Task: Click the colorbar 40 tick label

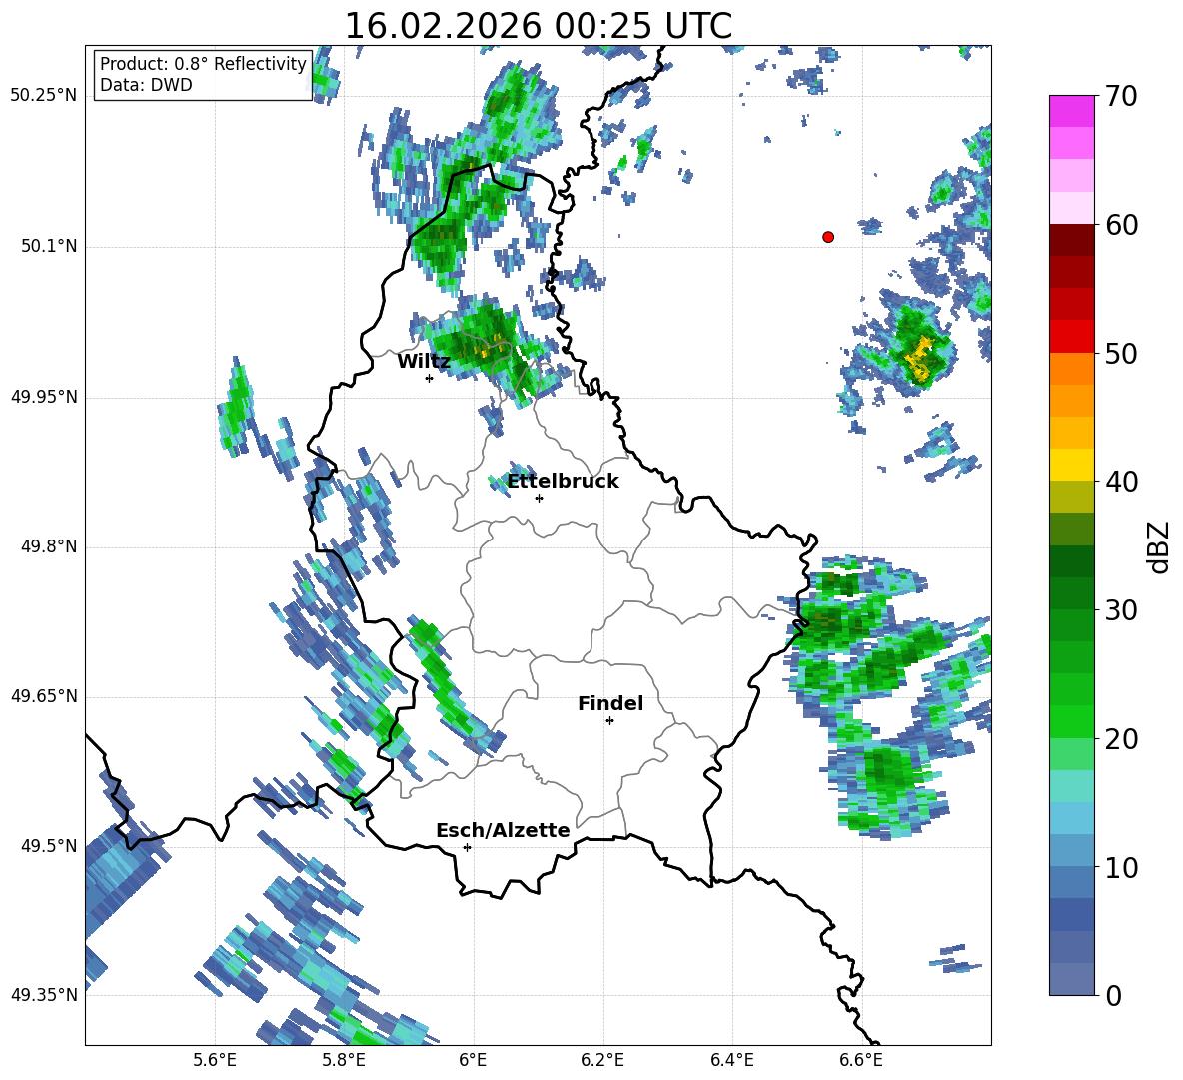Action: click(1121, 482)
